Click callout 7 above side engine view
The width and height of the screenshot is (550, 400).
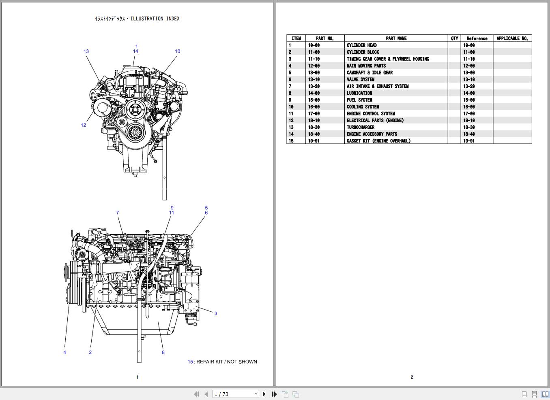point(118,213)
